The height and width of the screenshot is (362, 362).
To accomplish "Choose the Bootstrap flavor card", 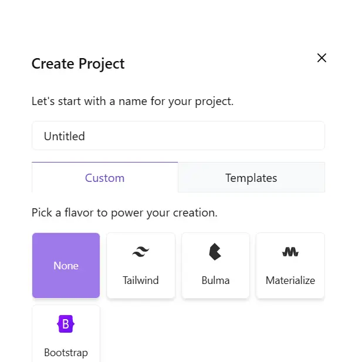I will [66, 334].
